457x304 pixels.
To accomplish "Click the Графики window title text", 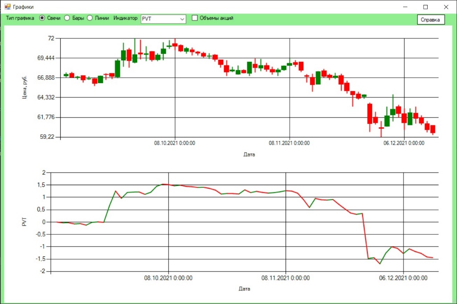I will (23, 7).
